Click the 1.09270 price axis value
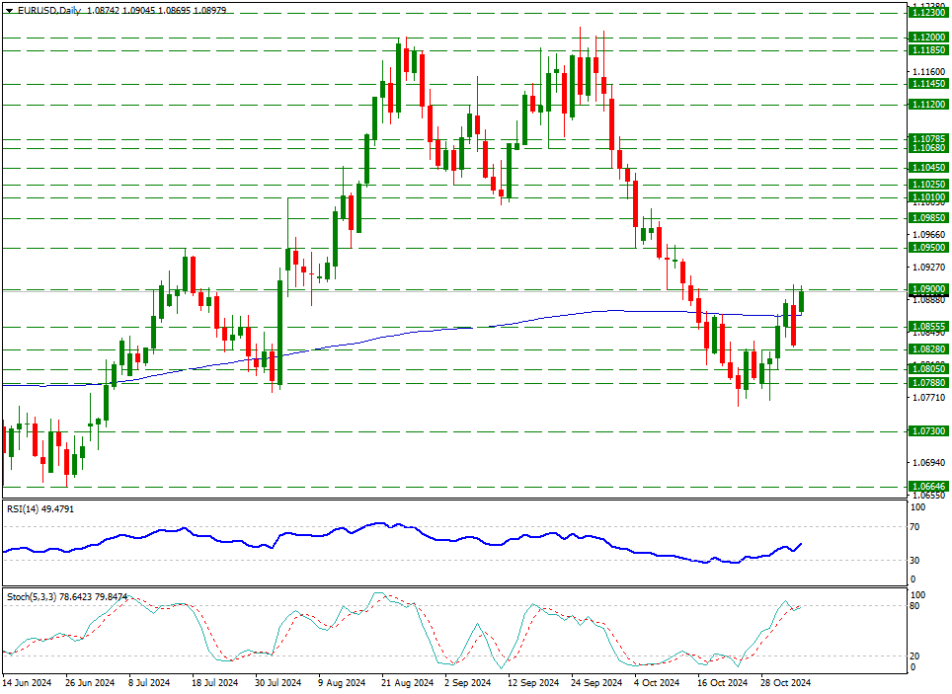952x694 pixels. (x=929, y=267)
